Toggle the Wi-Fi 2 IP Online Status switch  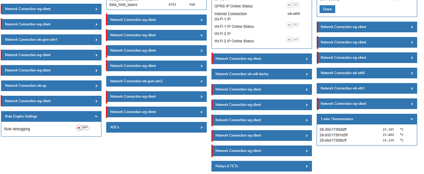(x=293, y=40)
